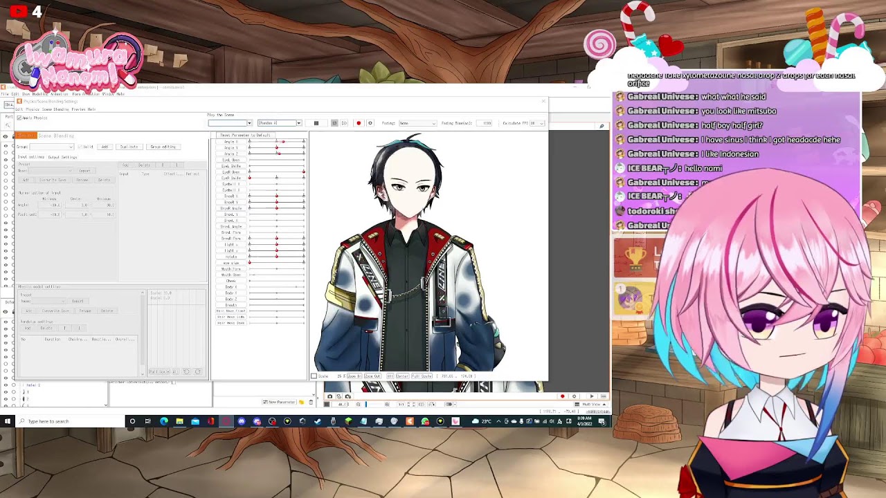Open Cortana from the taskbar
The height and width of the screenshot is (498, 886).
coord(132,421)
